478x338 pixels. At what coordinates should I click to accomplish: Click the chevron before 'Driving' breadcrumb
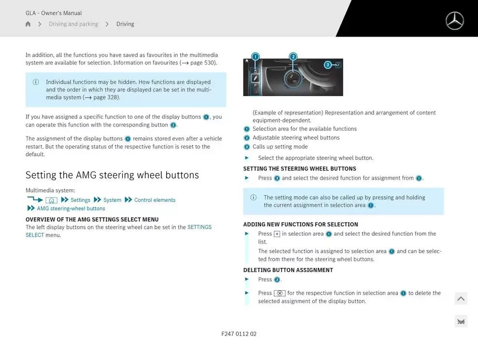107,24
